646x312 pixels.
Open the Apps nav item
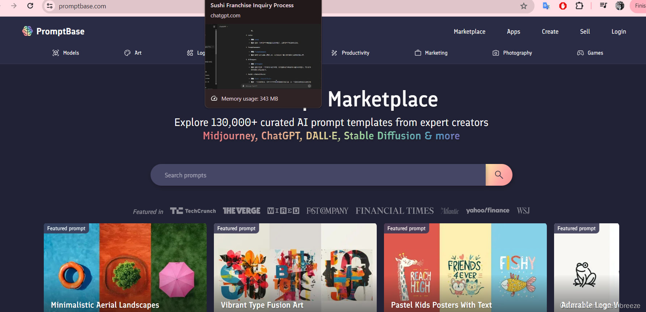pyautogui.click(x=514, y=31)
